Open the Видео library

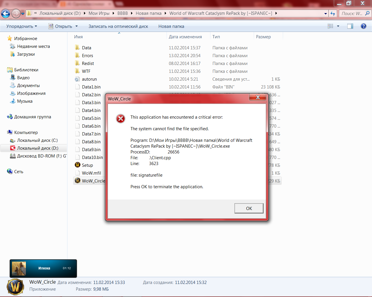coord(20,77)
